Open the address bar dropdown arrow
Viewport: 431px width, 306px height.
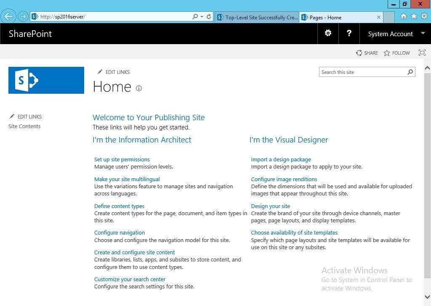click(x=202, y=17)
